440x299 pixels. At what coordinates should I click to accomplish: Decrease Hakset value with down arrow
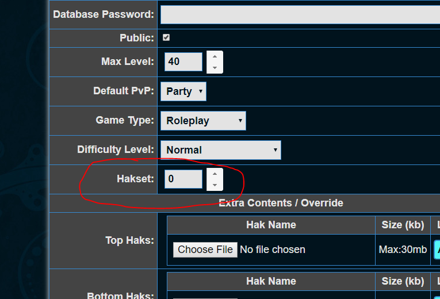[x=215, y=185]
